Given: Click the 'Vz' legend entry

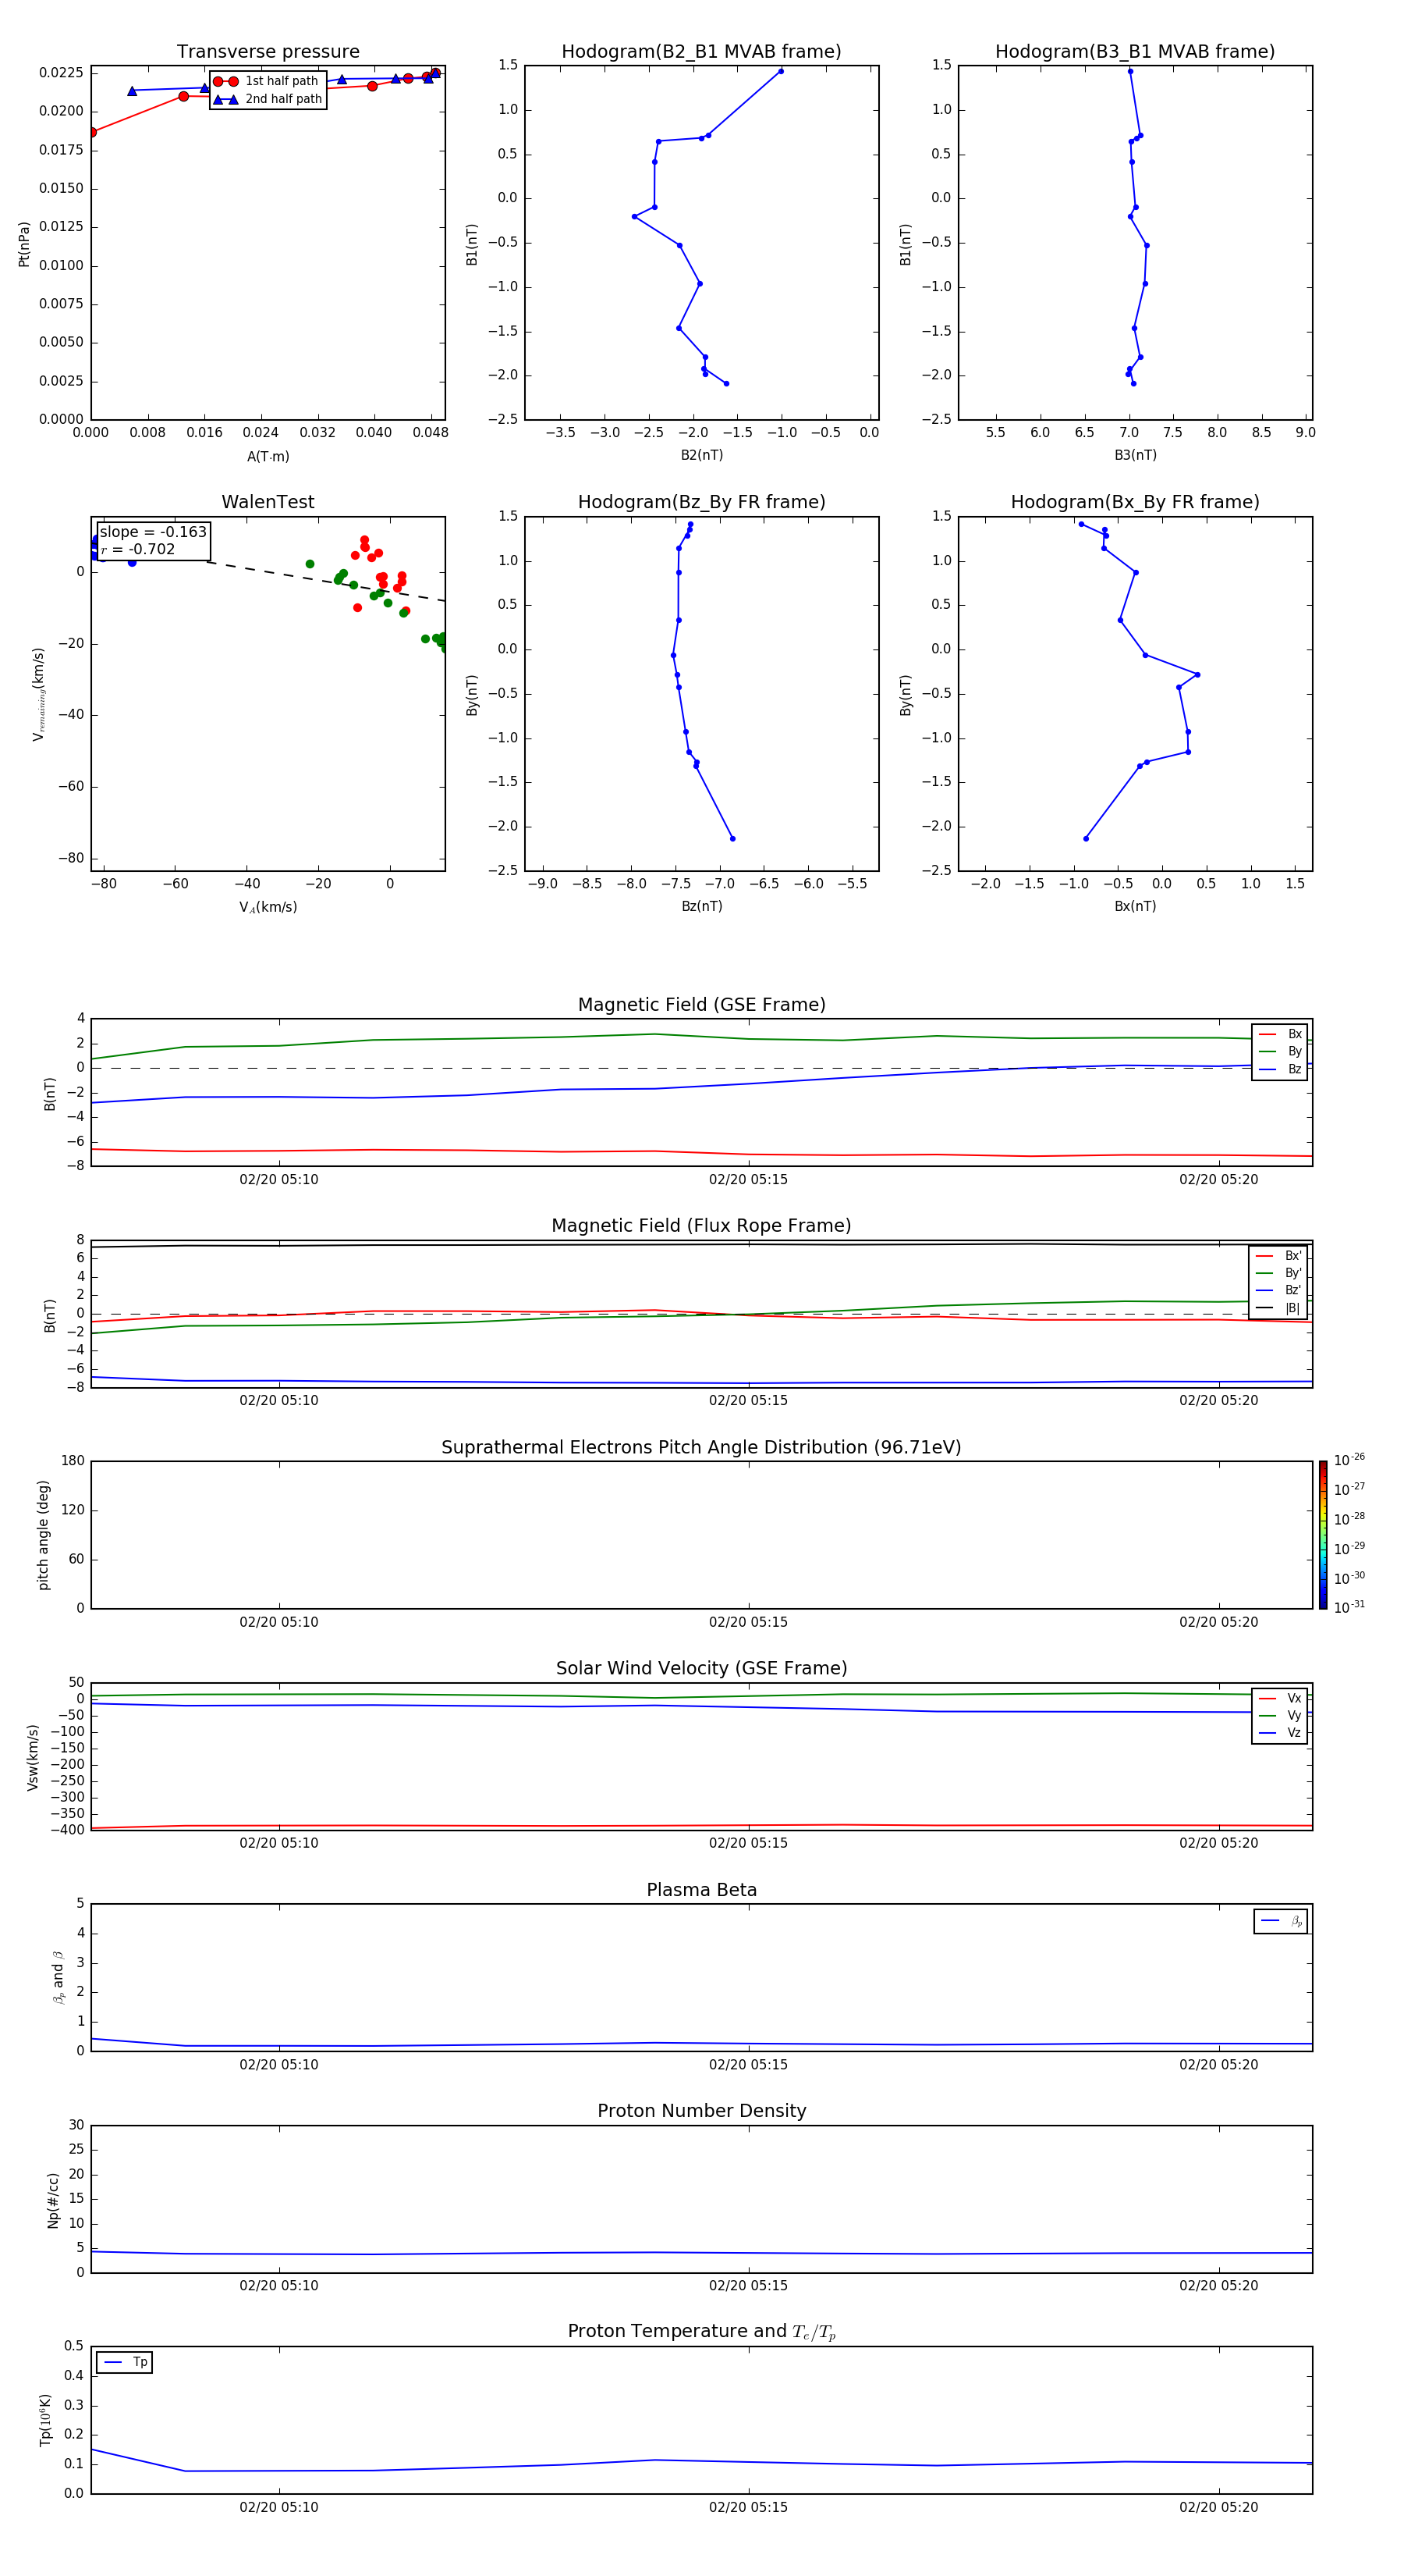Looking at the screenshot, I should click(1280, 1732).
